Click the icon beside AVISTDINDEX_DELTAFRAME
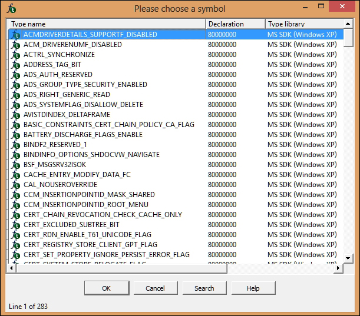 [x=16, y=114]
